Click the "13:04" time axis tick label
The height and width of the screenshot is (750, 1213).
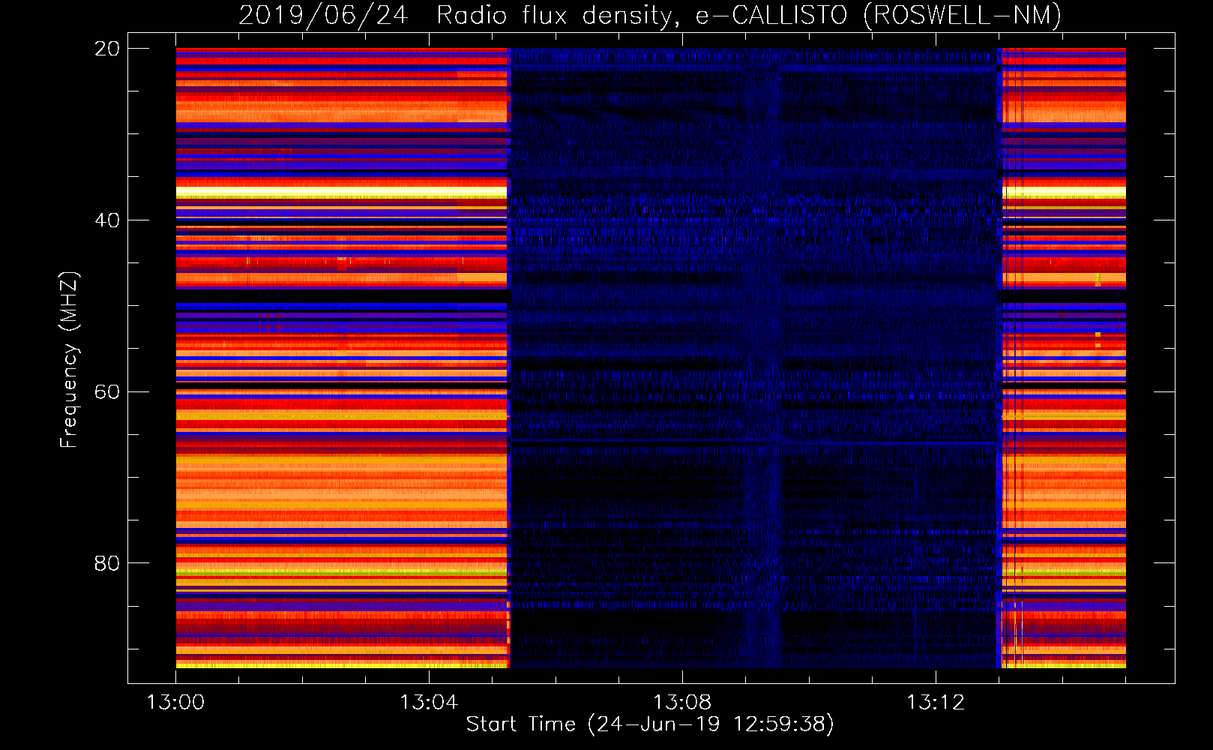[429, 703]
